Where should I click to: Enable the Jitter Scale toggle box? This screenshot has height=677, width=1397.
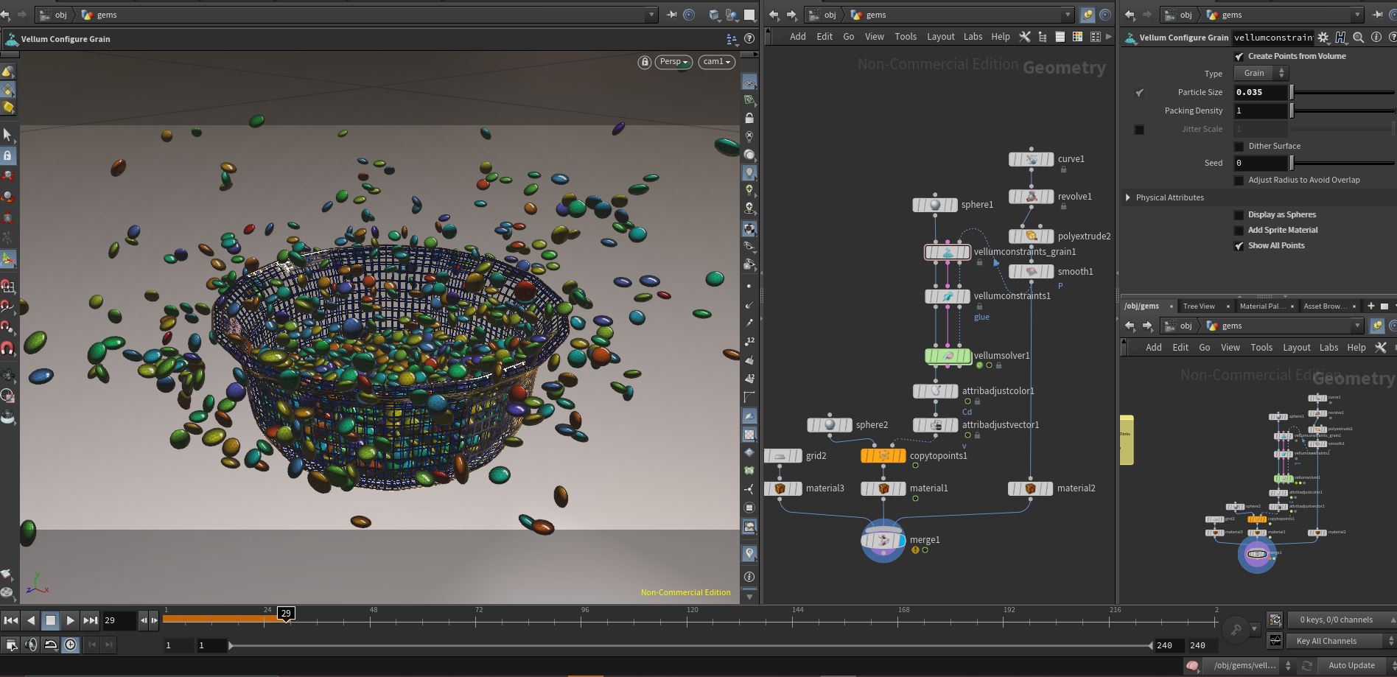[x=1139, y=130]
